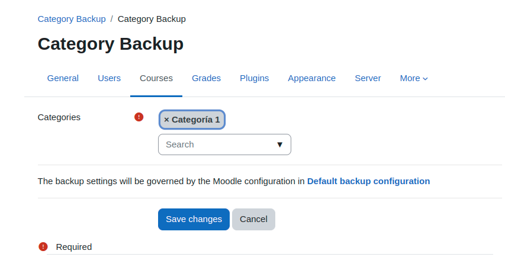Expand the Search dropdown arrow
This screenshot has width=505, height=257.
coord(279,144)
